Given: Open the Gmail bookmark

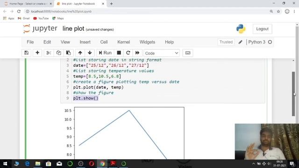Looking at the screenshot, I should point(24,18).
